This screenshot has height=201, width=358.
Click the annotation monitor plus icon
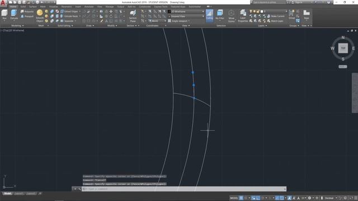click(317, 198)
